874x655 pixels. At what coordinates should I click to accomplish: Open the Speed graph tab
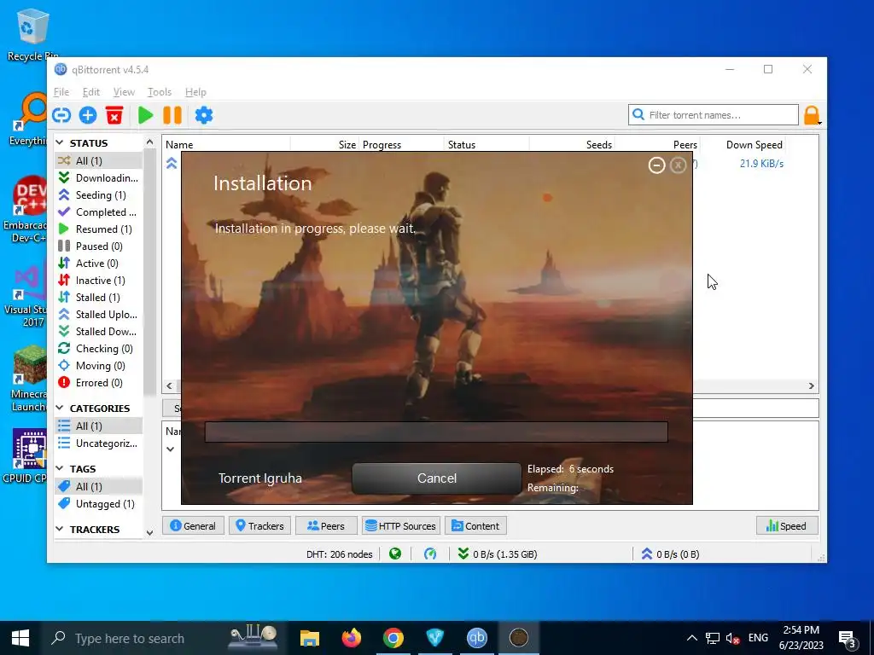pyautogui.click(x=787, y=525)
